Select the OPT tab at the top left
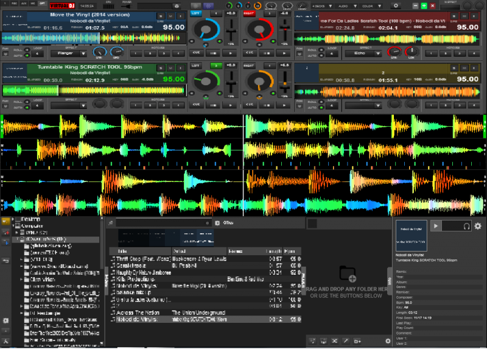The height and width of the screenshot is (349, 487). pos(42,3)
